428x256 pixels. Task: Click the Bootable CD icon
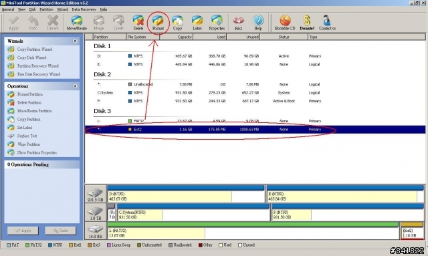(x=285, y=23)
